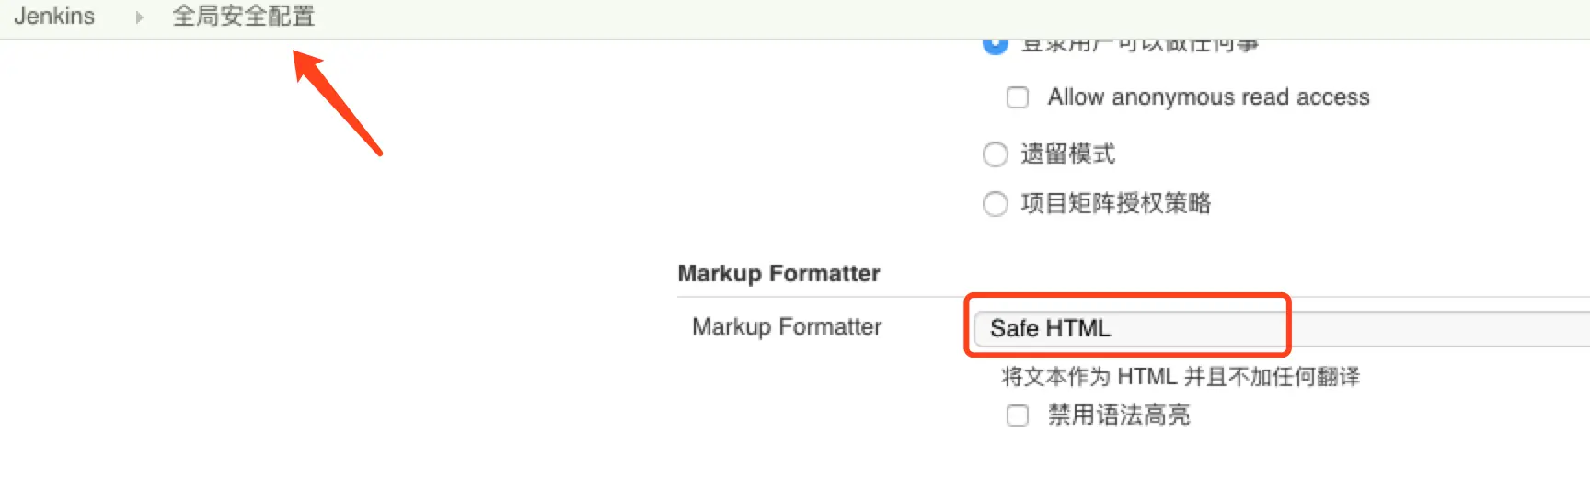Tick the 禁用语法高亮 checkbox
Viewport: 1590px width, 478px height.
pos(1018,415)
